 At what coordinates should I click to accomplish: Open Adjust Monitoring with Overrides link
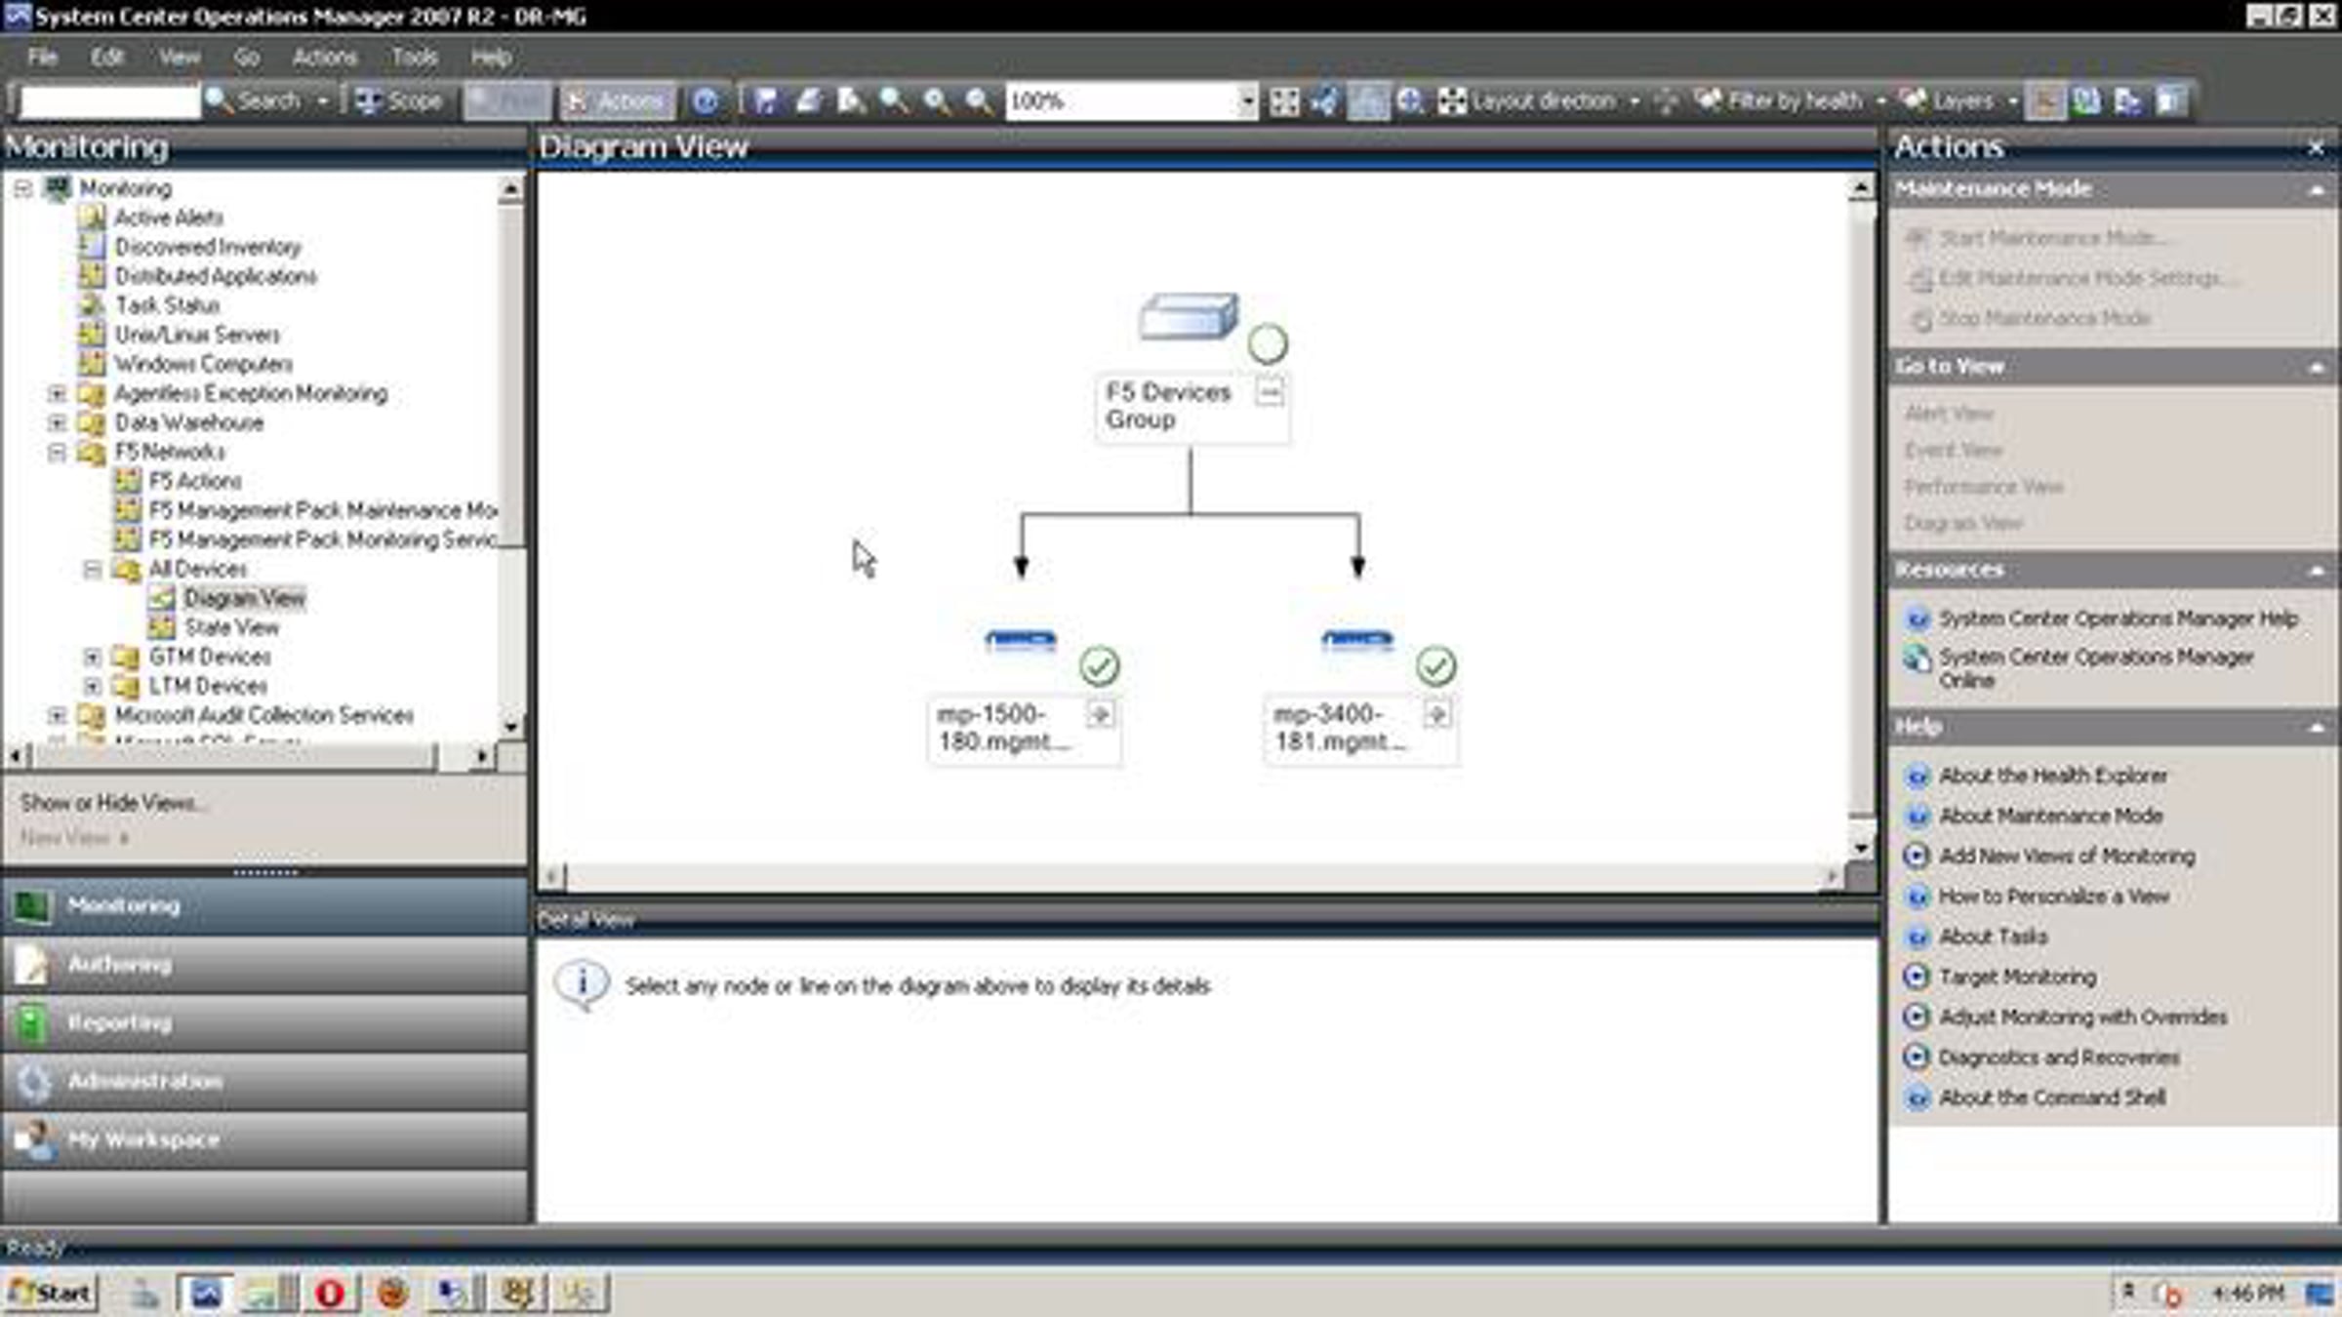pyautogui.click(x=2083, y=1018)
